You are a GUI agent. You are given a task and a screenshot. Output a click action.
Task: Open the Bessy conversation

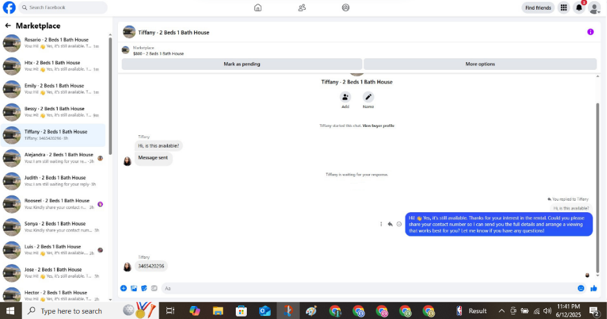click(53, 112)
